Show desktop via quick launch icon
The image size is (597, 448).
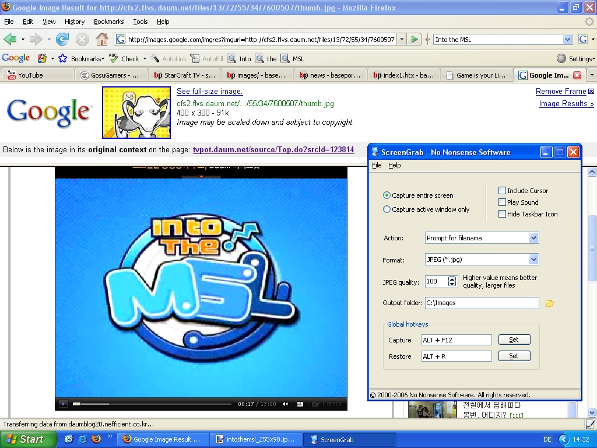(x=69, y=439)
